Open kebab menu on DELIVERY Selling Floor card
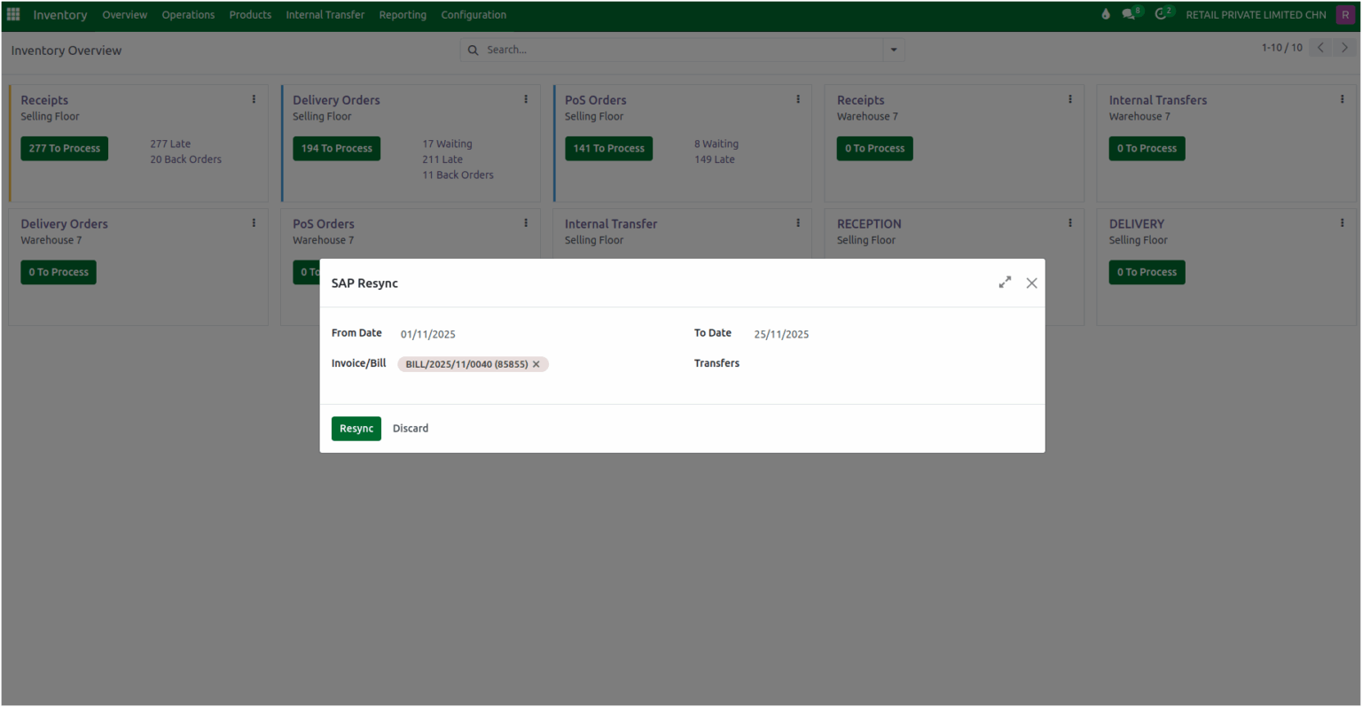This screenshot has height=707, width=1362. tap(1342, 223)
